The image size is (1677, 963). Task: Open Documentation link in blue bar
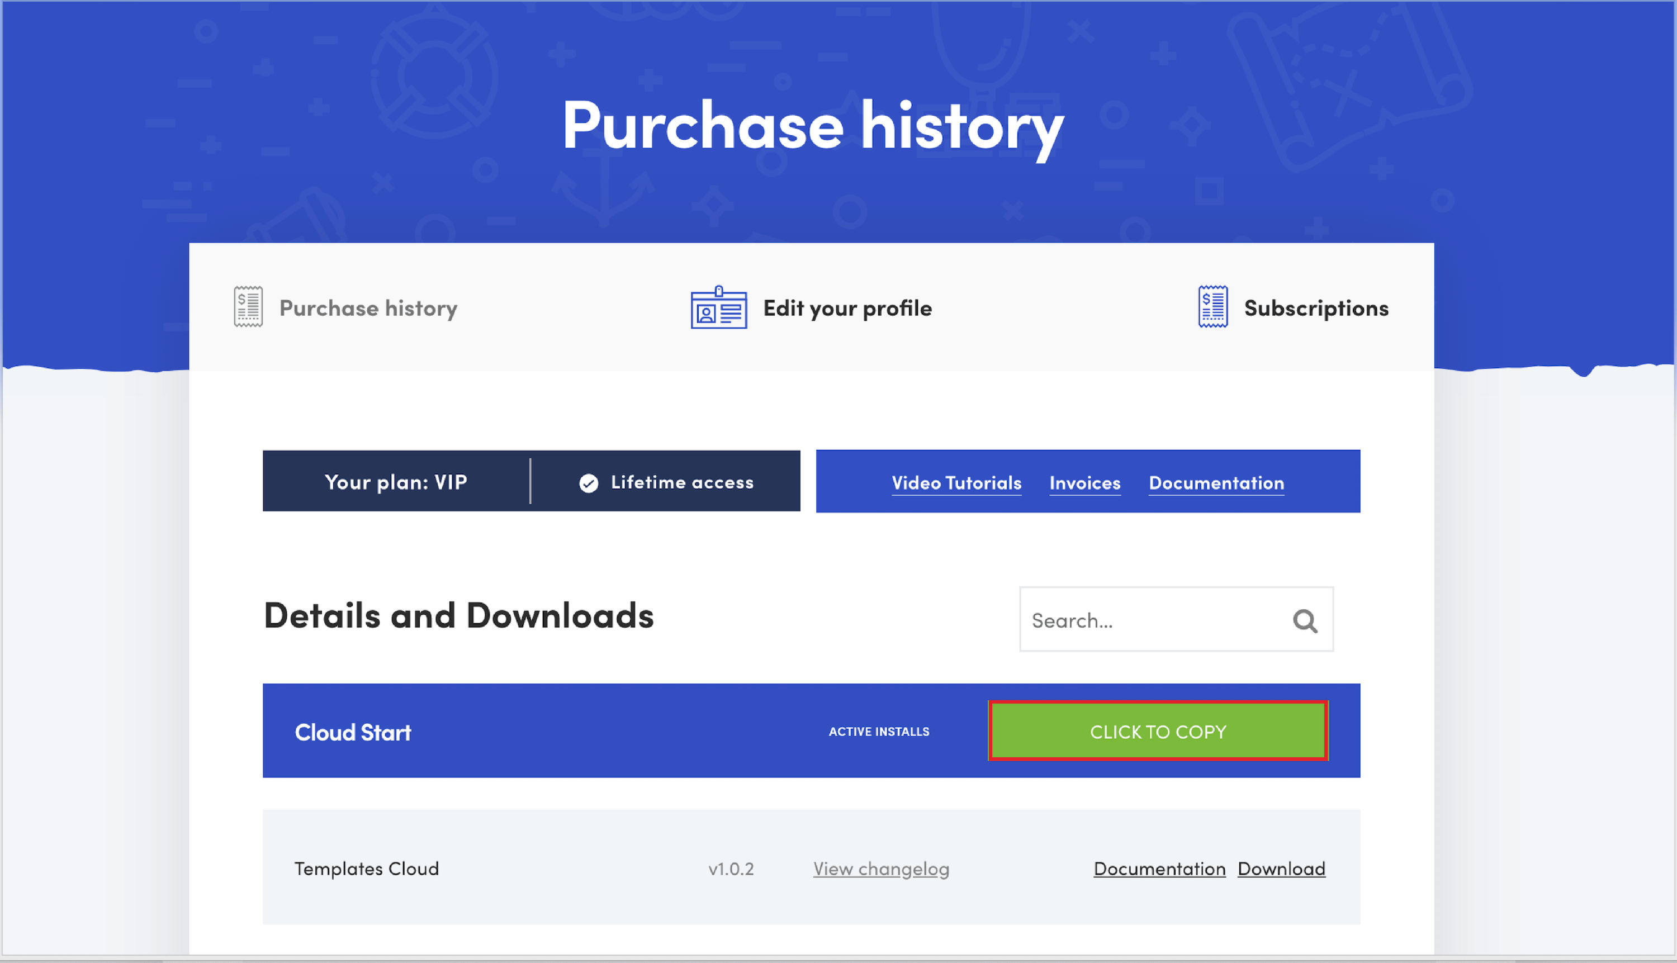[x=1216, y=483]
